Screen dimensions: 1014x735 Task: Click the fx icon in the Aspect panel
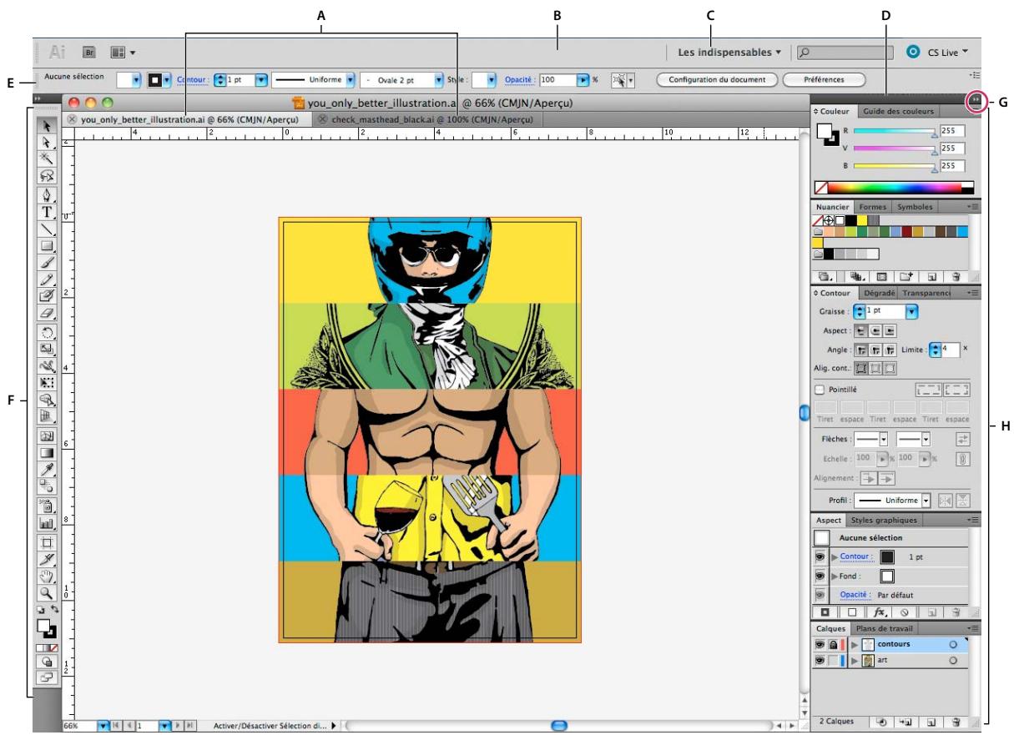pyautogui.click(x=880, y=612)
